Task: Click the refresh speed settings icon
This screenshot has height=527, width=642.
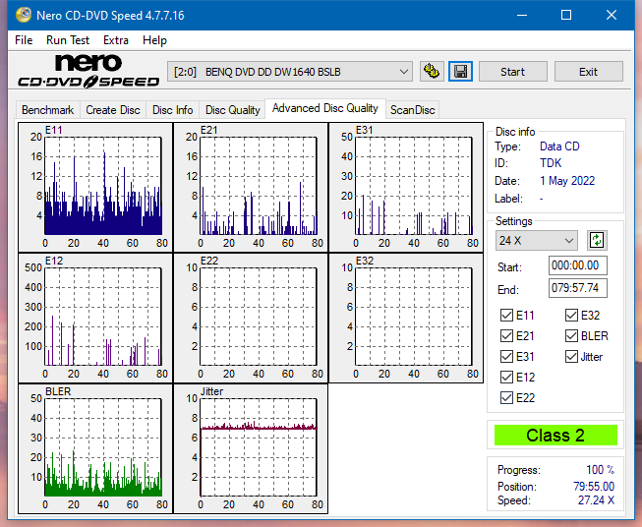Action: (597, 240)
